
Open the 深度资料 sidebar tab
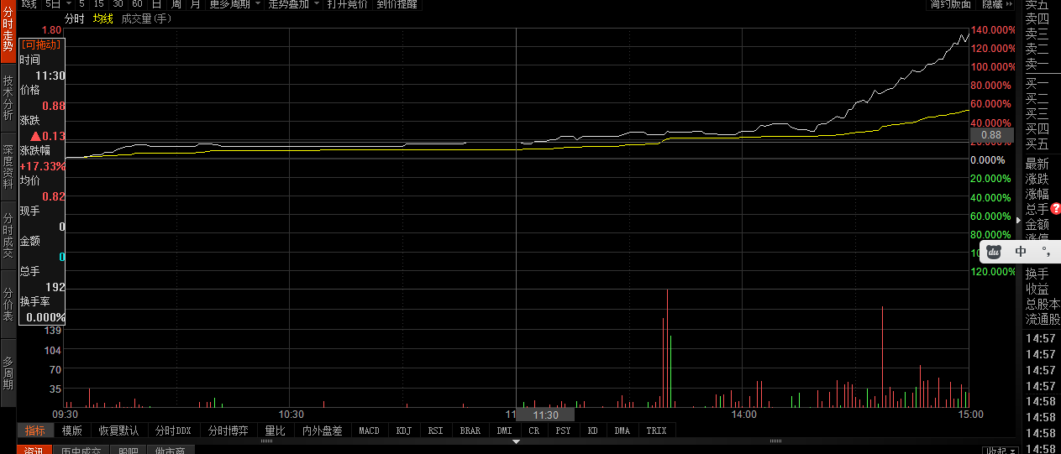[x=8, y=166]
